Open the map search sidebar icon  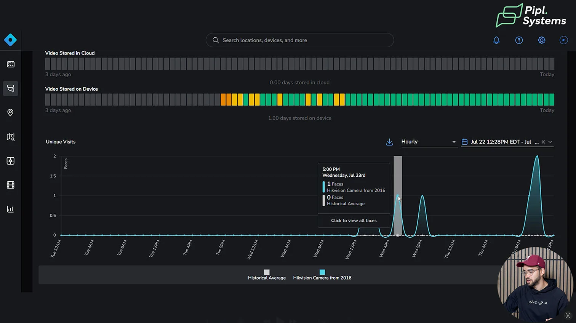[11, 137]
